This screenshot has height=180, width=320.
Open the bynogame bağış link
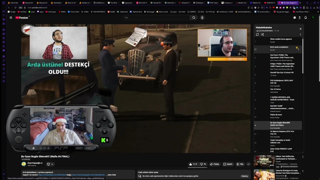click(88, 175)
